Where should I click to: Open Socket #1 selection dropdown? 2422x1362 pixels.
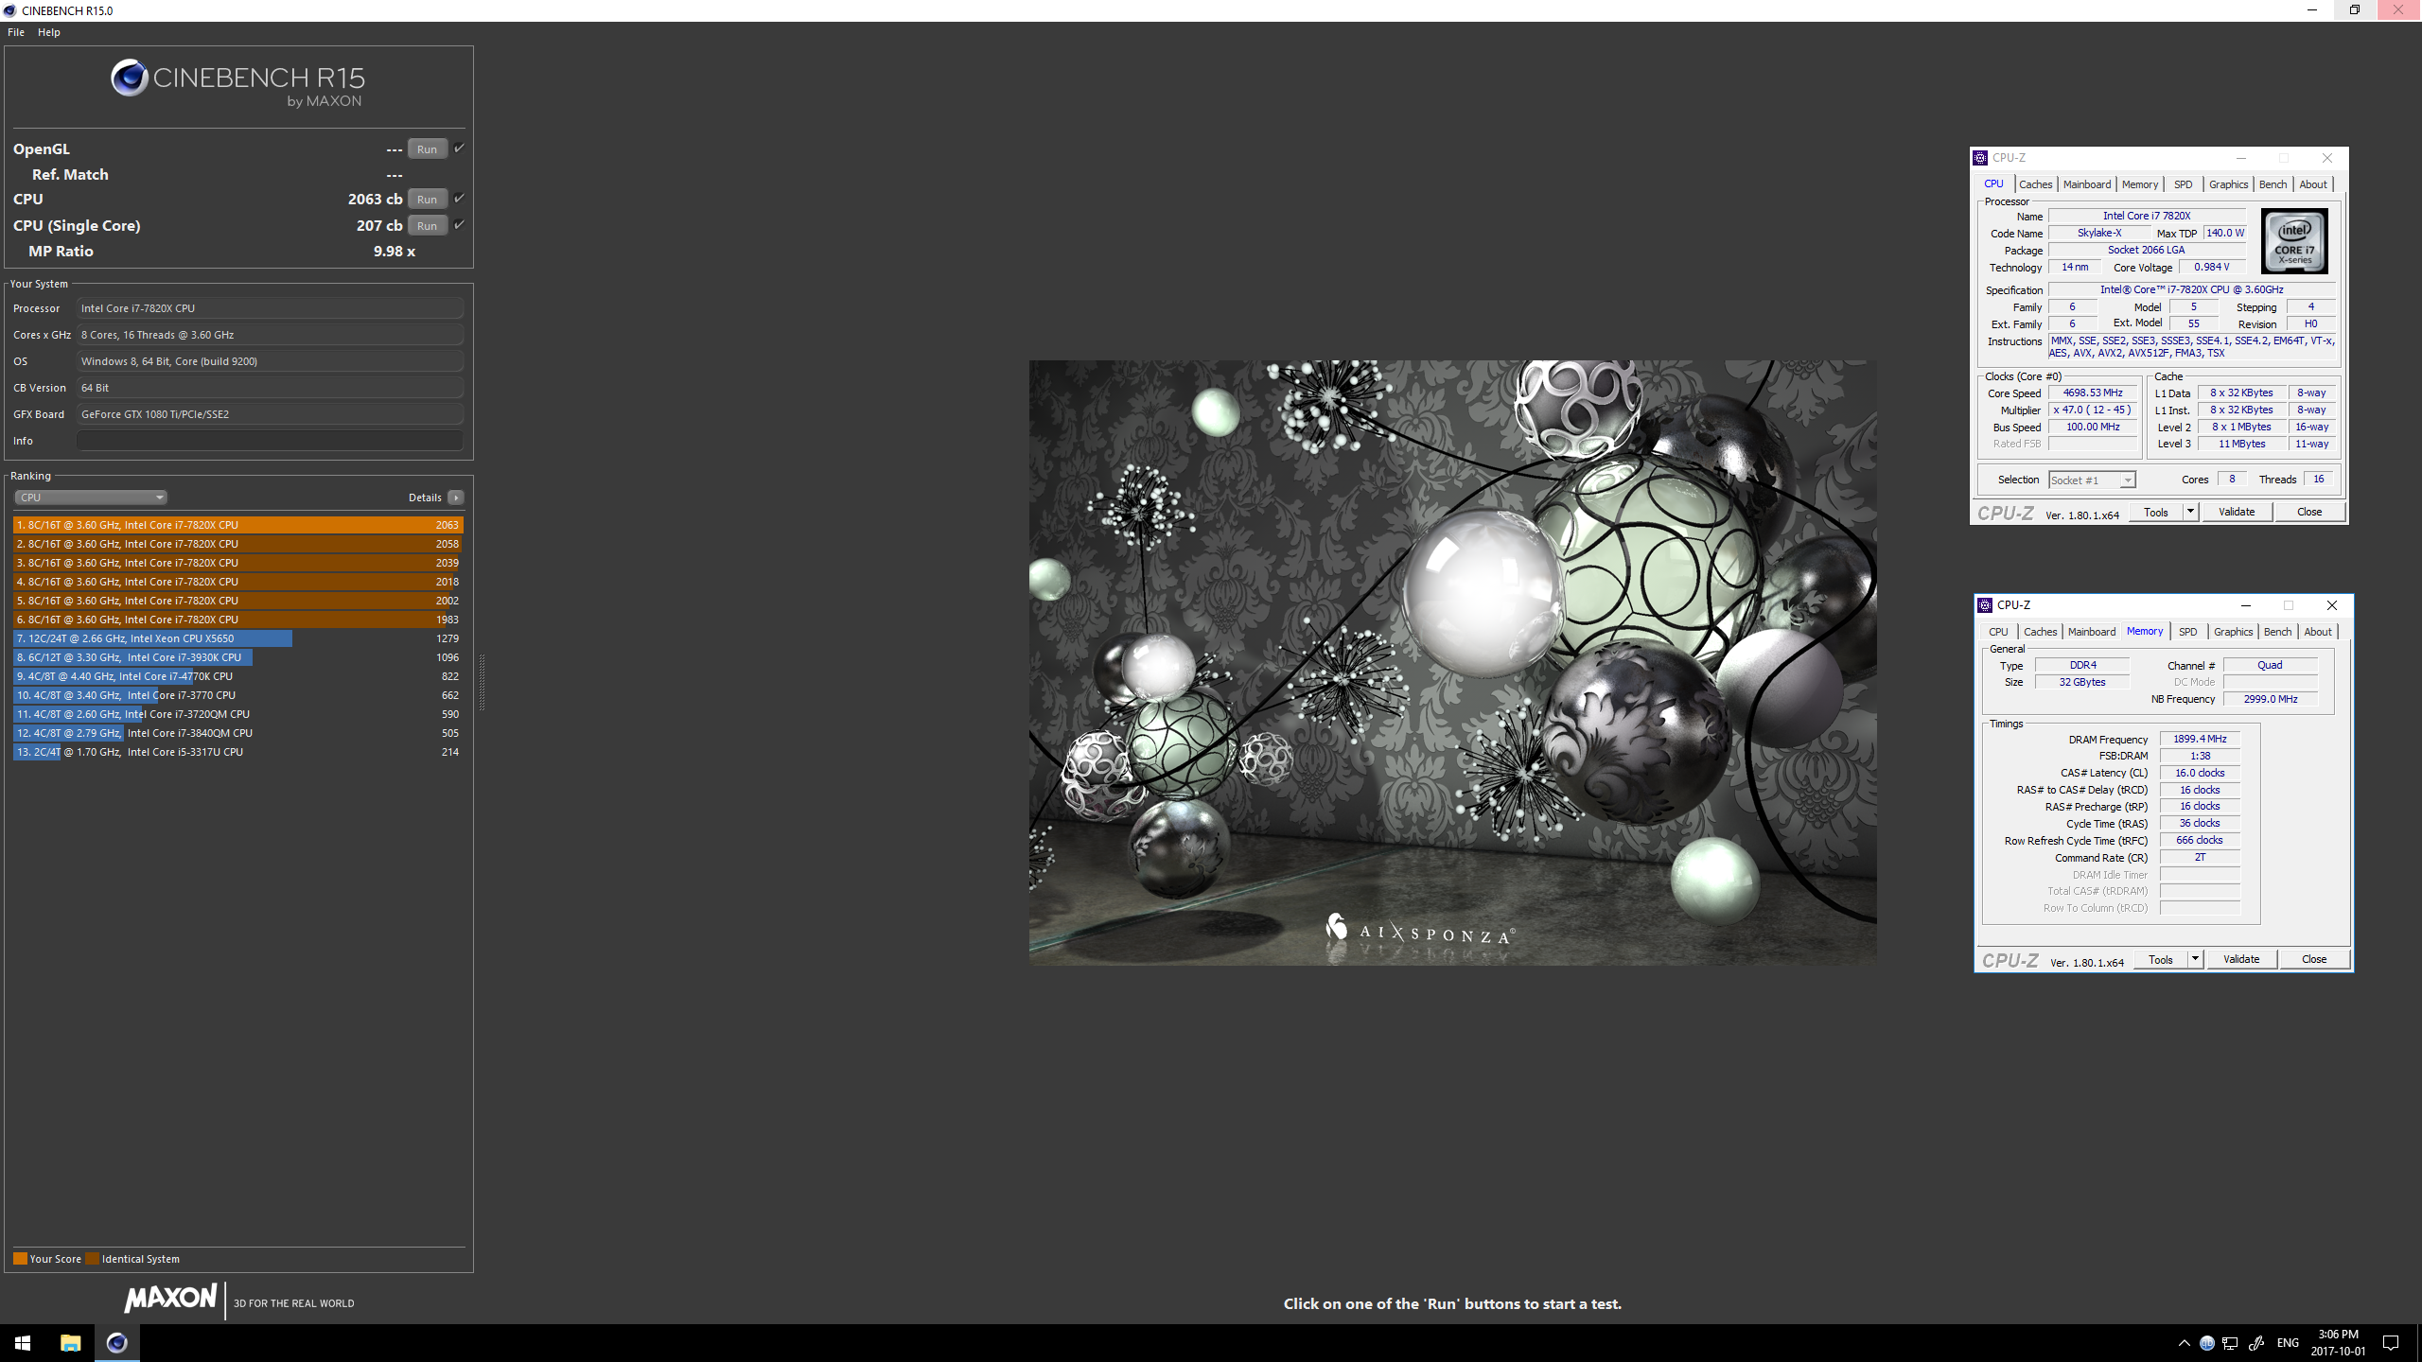tap(2092, 480)
